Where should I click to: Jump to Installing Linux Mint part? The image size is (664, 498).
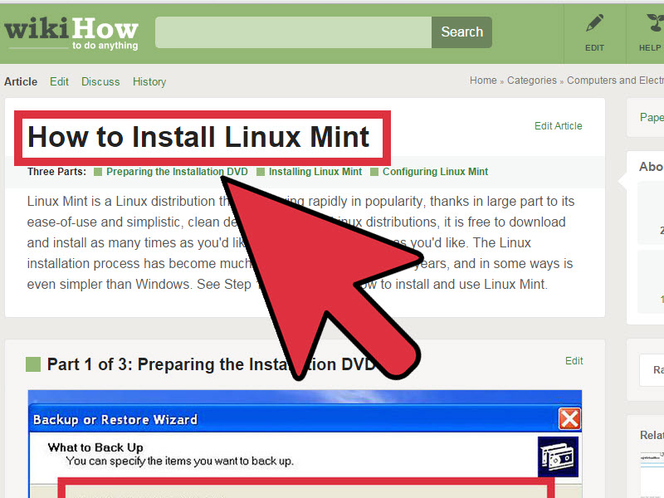click(315, 172)
